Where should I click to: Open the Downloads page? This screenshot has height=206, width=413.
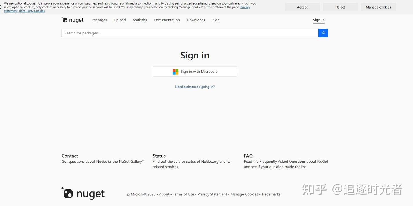click(x=196, y=20)
